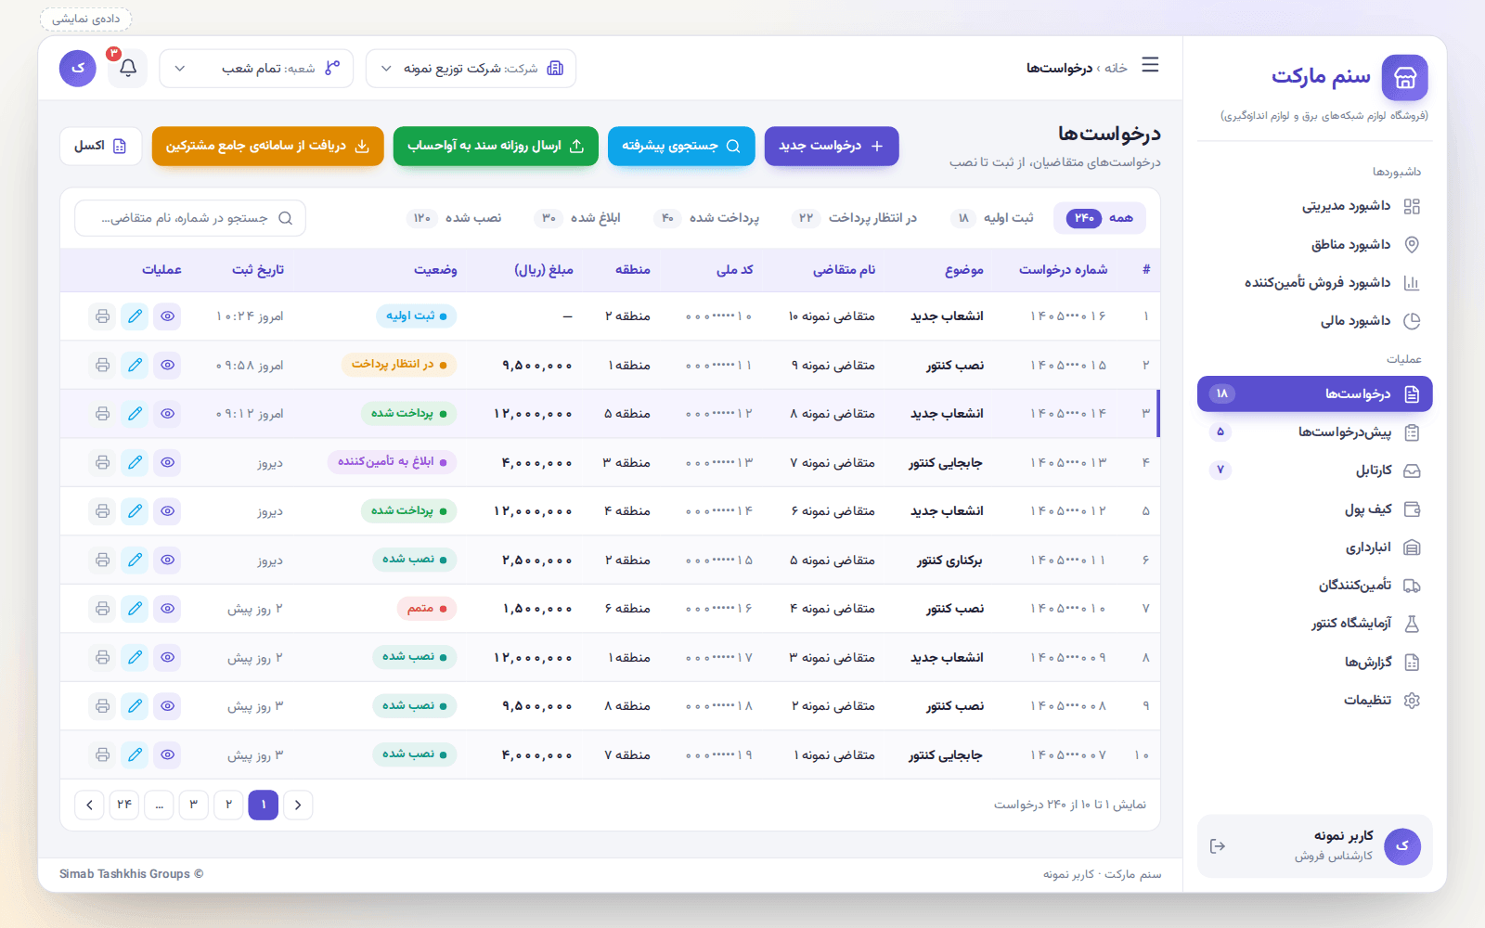Screen dimensions: 1485x928
Task: Select the نصب شده filter tab
Action: click(x=455, y=218)
